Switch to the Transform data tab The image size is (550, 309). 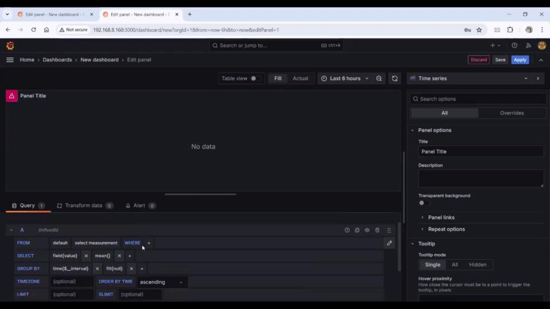[83, 205]
